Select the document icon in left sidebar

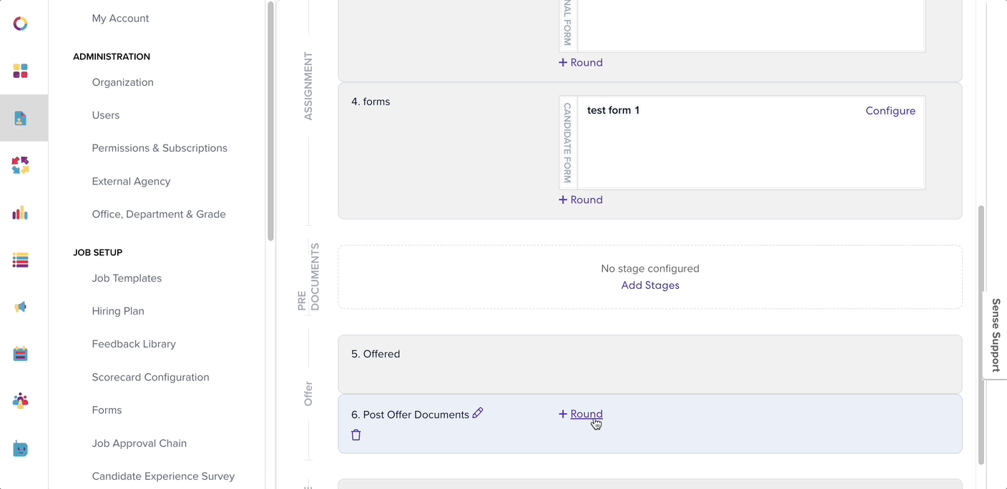coord(20,118)
